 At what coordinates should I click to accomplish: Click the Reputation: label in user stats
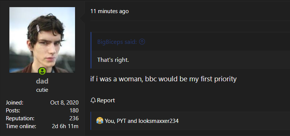[20, 118]
